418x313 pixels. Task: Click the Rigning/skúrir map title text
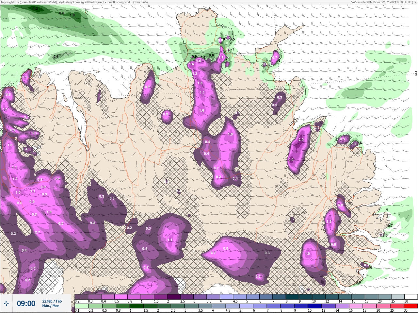(x=74, y=2)
